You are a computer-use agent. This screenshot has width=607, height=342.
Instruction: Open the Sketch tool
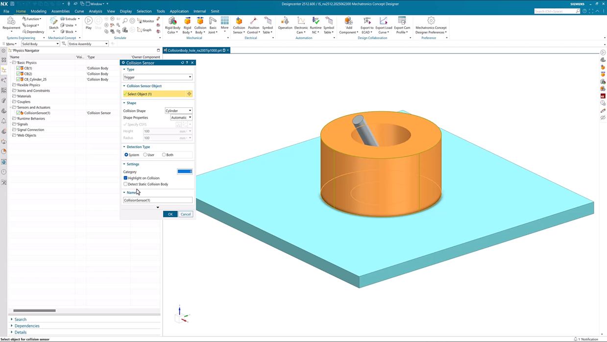coord(53,22)
